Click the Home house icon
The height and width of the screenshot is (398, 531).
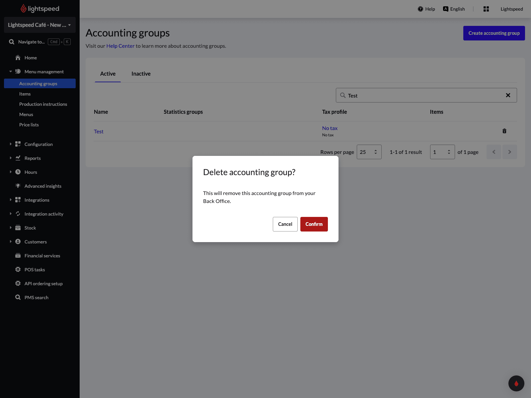18,58
